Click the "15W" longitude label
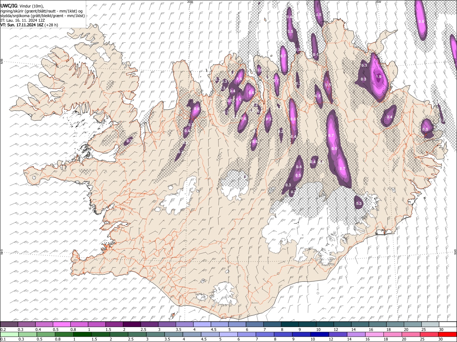 click(x=378, y=2)
